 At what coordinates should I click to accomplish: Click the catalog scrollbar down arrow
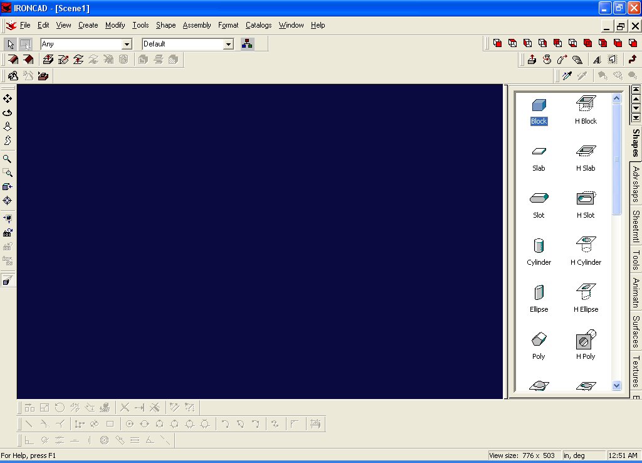[617, 386]
